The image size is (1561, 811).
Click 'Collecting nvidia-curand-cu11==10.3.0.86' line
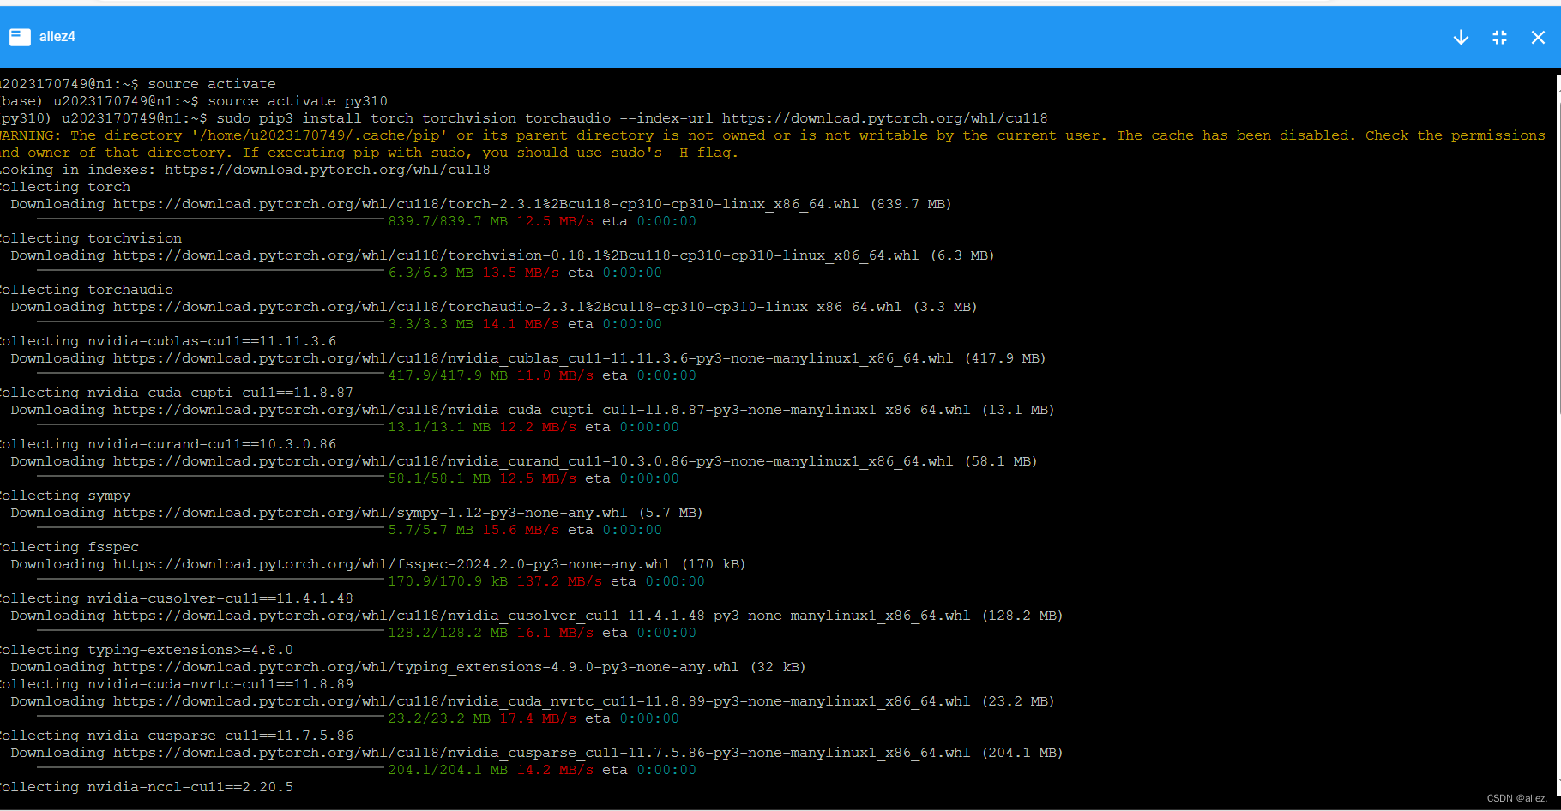click(168, 444)
